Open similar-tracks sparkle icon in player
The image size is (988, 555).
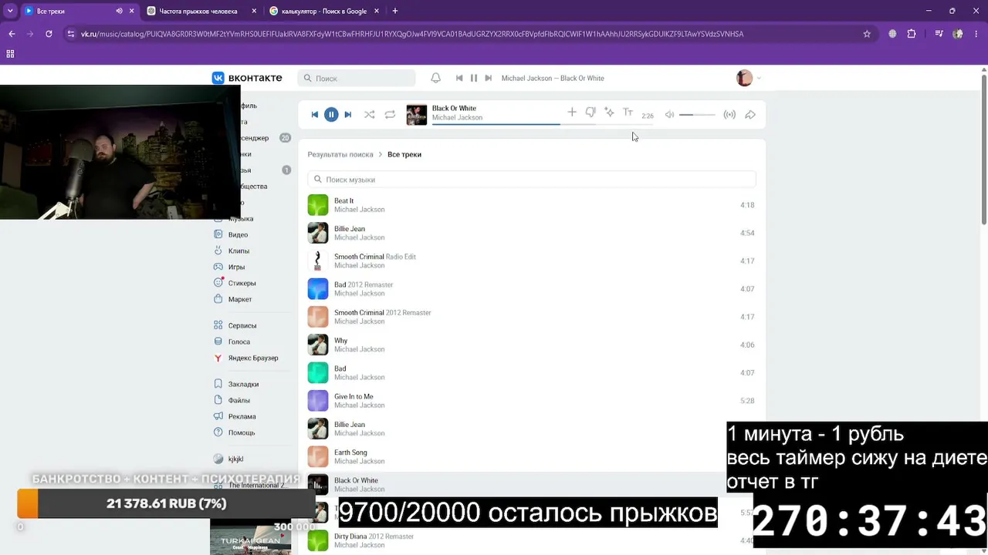tap(609, 113)
